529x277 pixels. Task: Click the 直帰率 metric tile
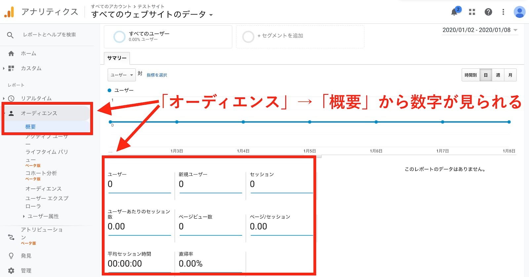211,262
